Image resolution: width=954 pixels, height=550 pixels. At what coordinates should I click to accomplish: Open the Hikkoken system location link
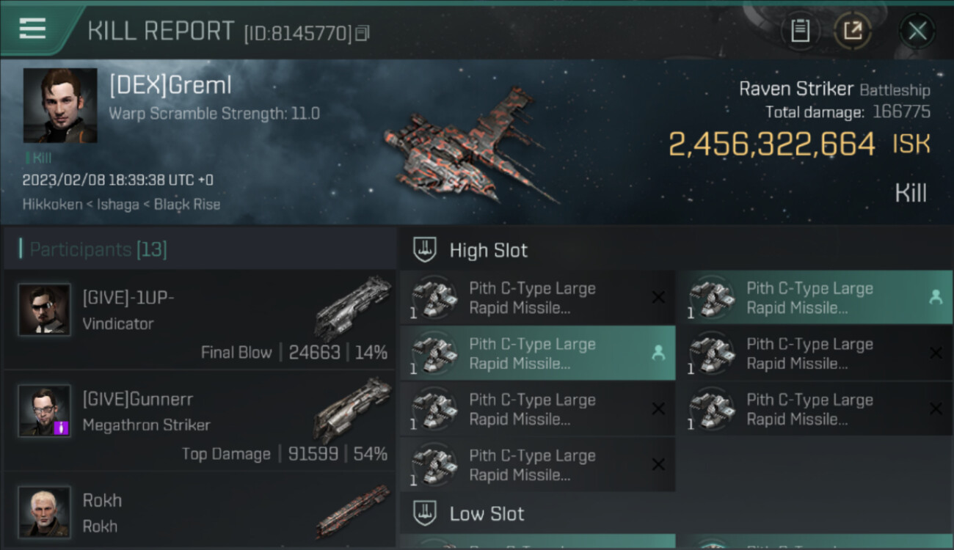pyautogui.click(x=52, y=205)
